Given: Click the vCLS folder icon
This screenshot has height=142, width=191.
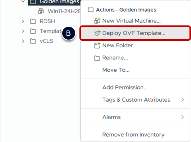Looking at the screenshot, I should (x=33, y=41).
